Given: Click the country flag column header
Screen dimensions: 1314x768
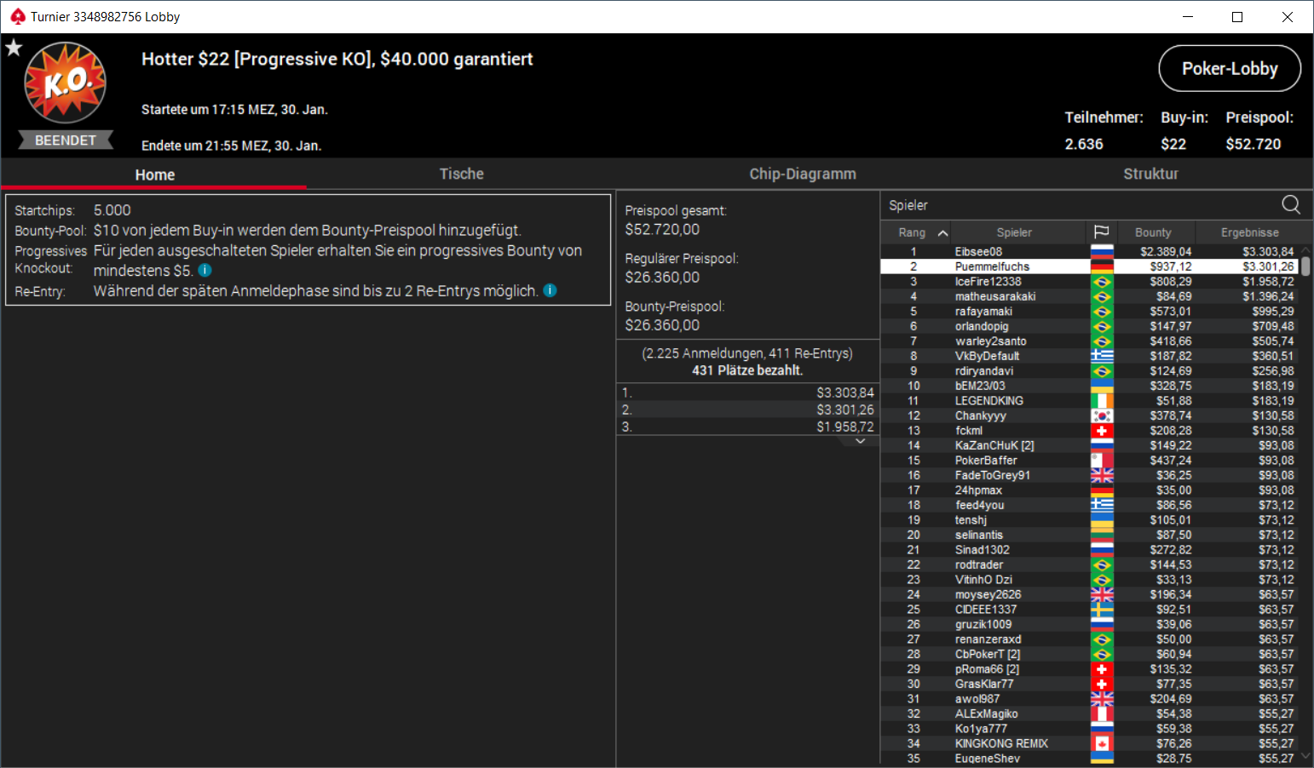Looking at the screenshot, I should point(1101,232).
